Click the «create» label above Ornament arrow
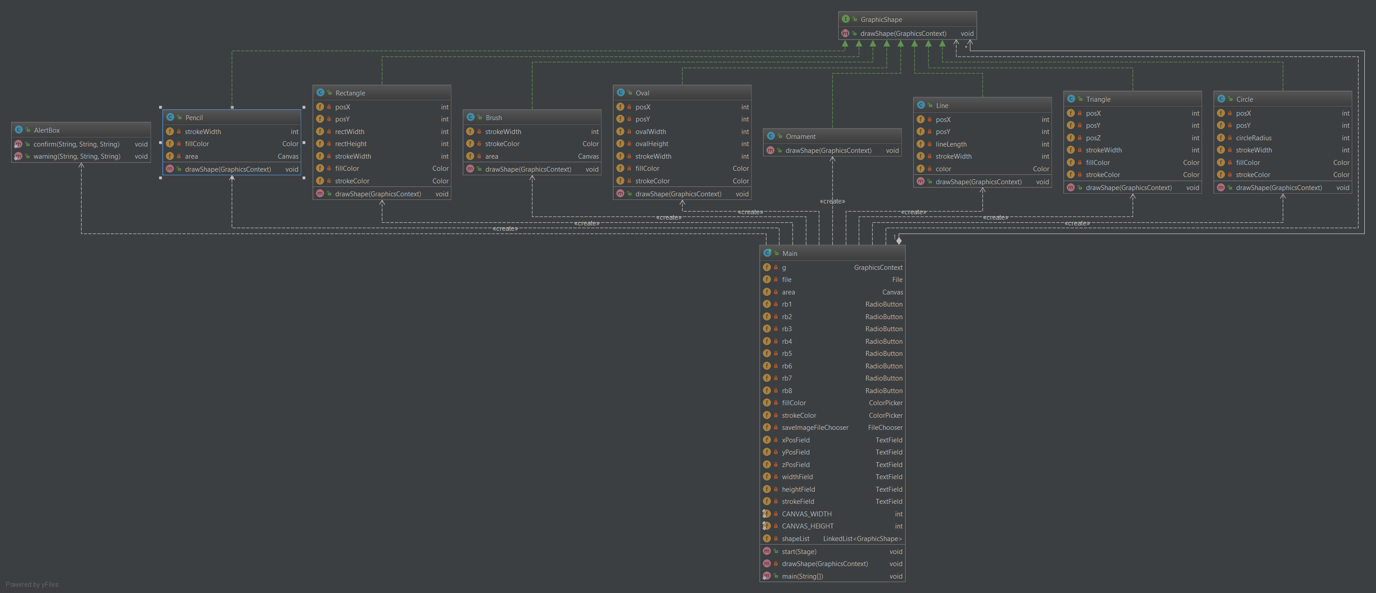Screen dimensions: 1376x593 (x=832, y=201)
